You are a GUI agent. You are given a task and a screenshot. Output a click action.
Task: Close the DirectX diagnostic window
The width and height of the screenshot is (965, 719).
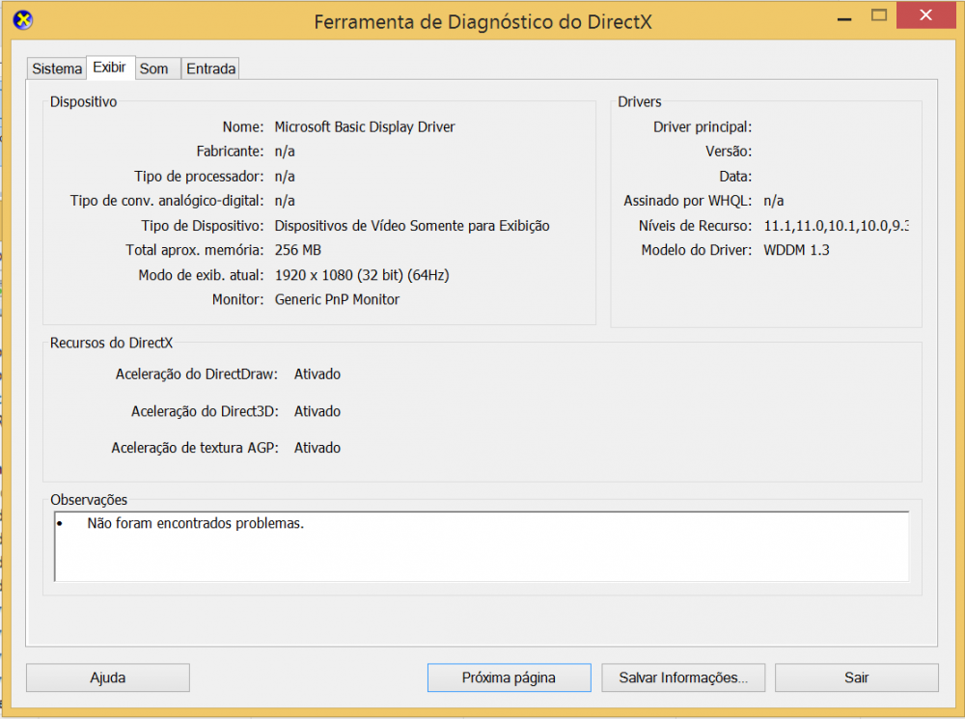coord(925,15)
